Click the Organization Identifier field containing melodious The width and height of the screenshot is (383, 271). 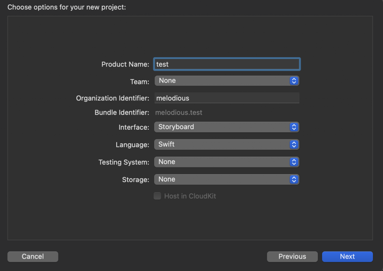point(227,98)
